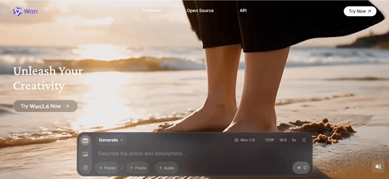This screenshot has width=389, height=179.
Task: Change the 16:9 aspect ratio option
Action: point(283,140)
